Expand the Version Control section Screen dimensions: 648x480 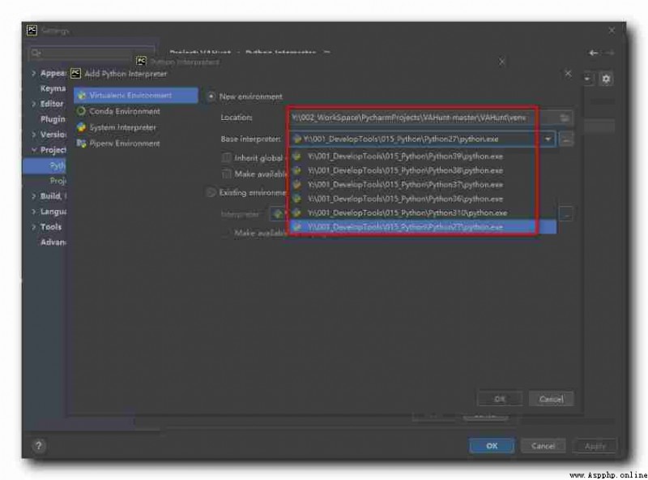pos(34,135)
